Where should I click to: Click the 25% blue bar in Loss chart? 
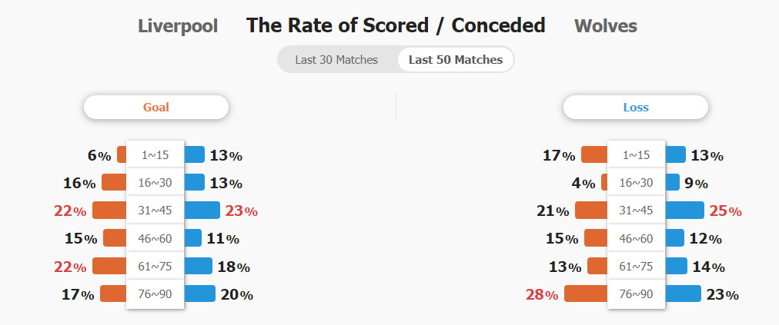pyautogui.click(x=684, y=210)
